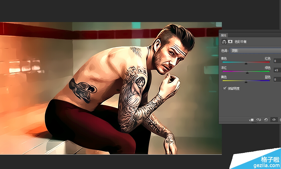
Task: Click the cyan-red value input field
Action: point(277,61)
